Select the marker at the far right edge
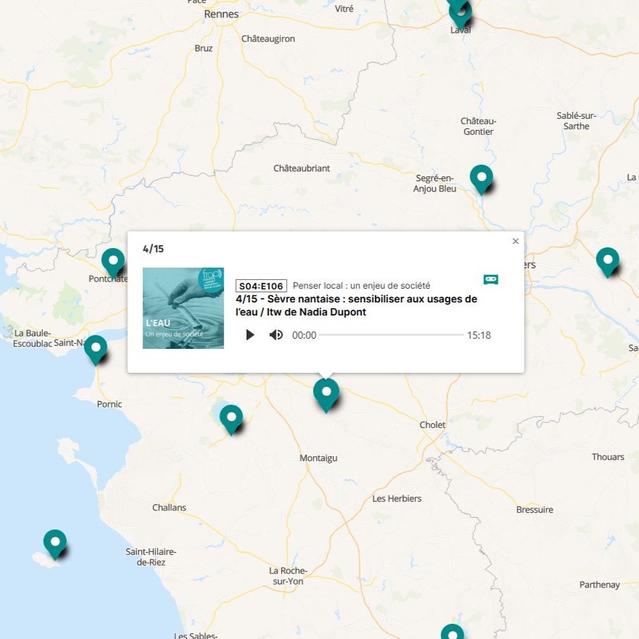Viewport: 639px width, 639px height. (607, 260)
